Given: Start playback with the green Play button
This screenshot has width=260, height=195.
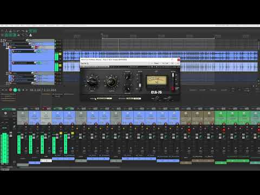Looking at the screenshot, I should point(15,90).
